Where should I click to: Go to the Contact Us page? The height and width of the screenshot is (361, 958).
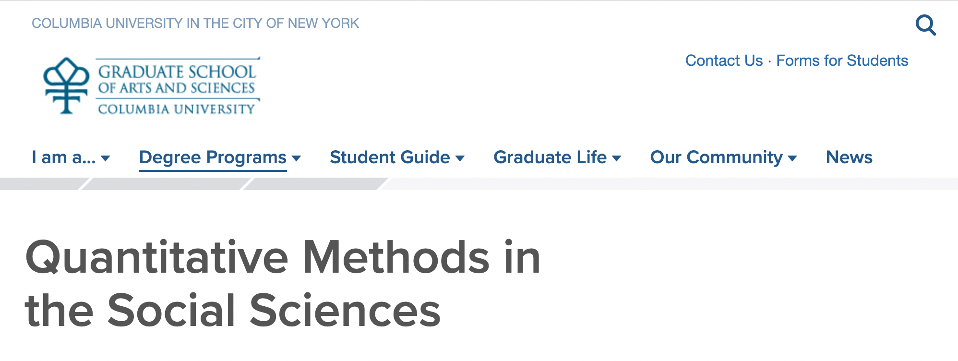tap(724, 60)
